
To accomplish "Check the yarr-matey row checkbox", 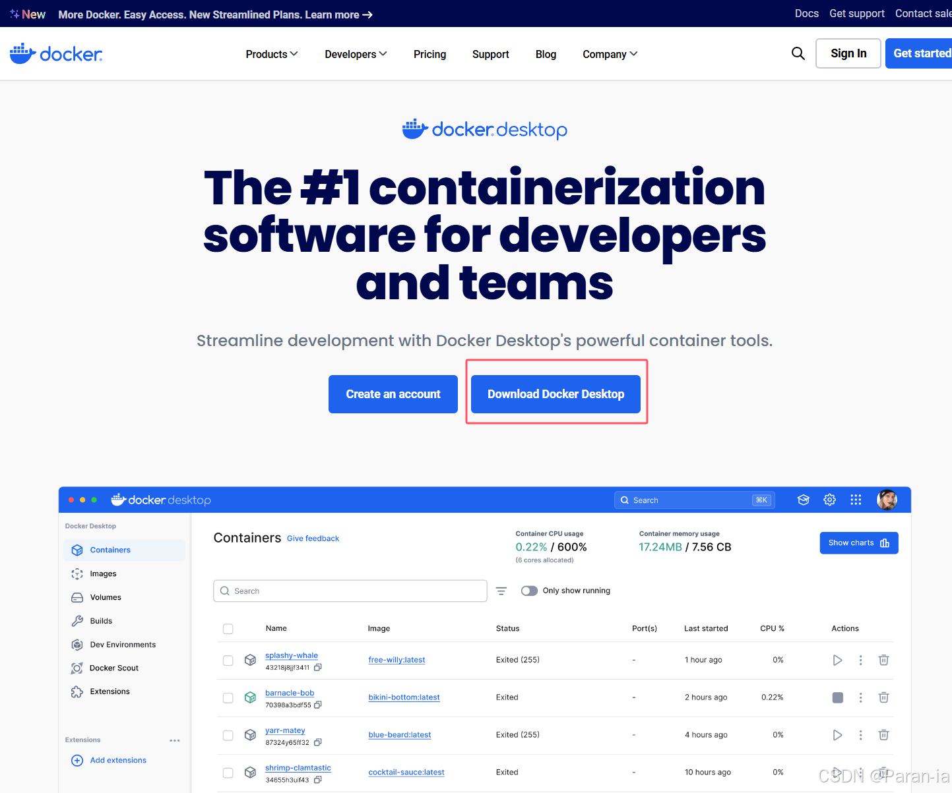I will tap(228, 736).
